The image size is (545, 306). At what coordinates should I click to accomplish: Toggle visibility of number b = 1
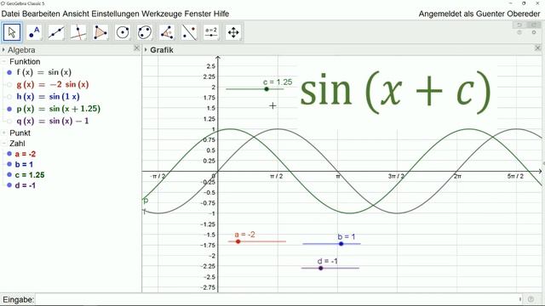click(9, 164)
